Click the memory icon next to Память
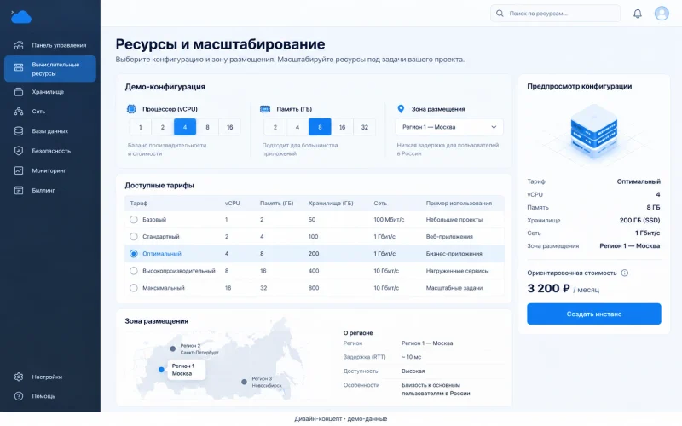 pyautogui.click(x=265, y=109)
